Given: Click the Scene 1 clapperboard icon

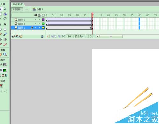Looking at the screenshot, I should click(34, 9).
